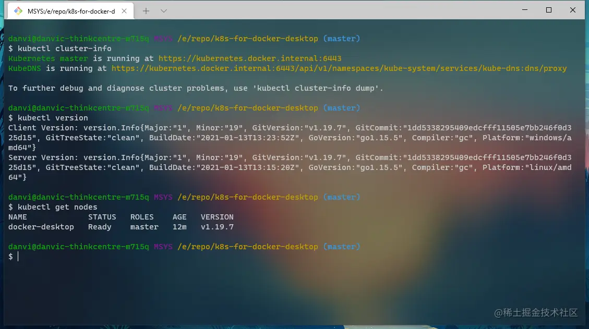Select the MSYS:/e/repo/k8s-for-docker-d tab
Screen dimensions: 589x329
tap(70, 11)
